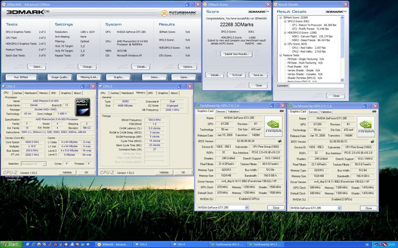Open the Processor #1 selection dropdown in CPU-Z
This screenshot has width=398, height=248.
tap(45, 164)
